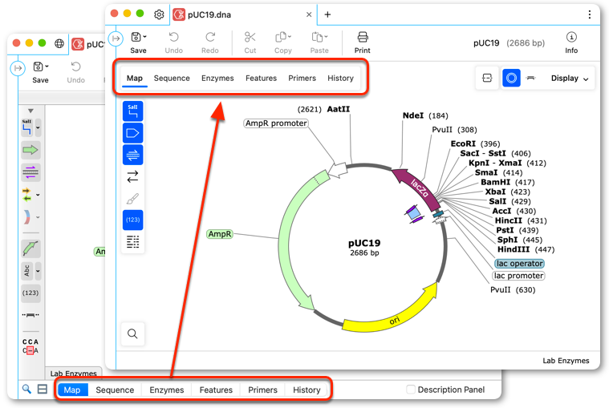Switch to History tab in front window
Screen dimensions: 609x408
341,78
